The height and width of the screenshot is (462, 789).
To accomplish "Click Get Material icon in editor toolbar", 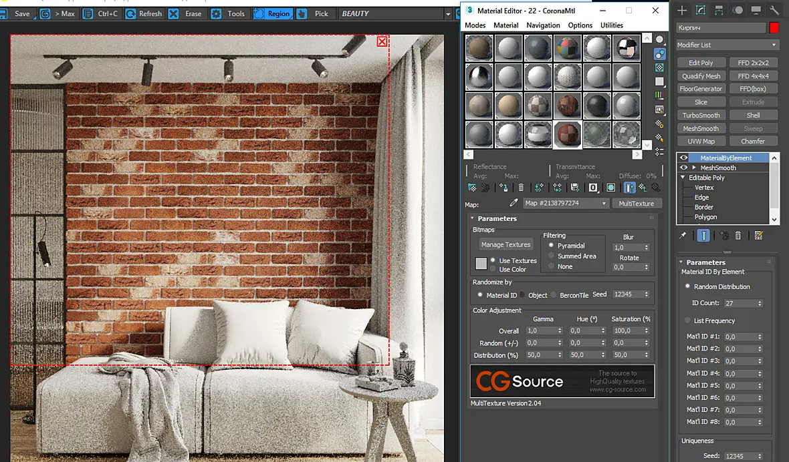I will coord(472,188).
